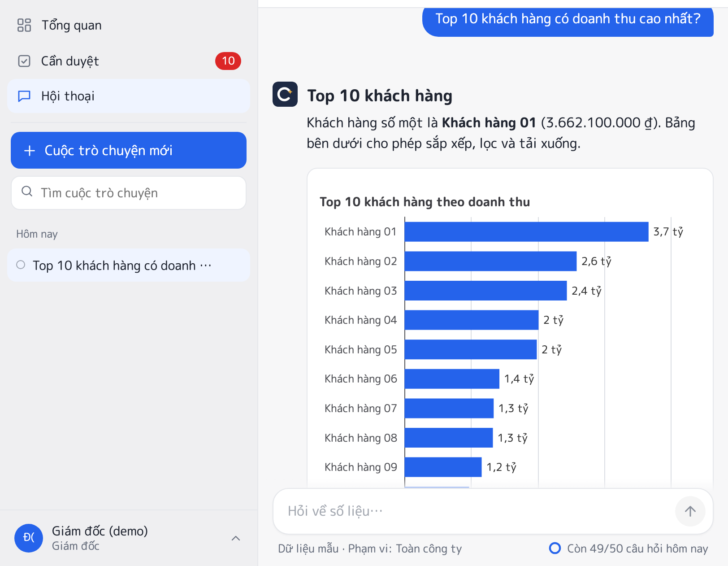
Task: Click the bold Khách hàng 01 in the answer
Action: click(x=489, y=122)
